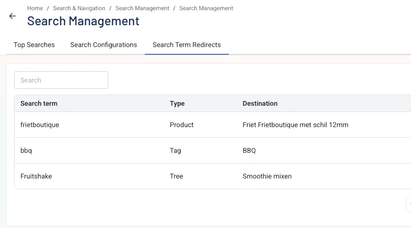Select the bbq search term
Image resolution: width=411 pixels, height=228 pixels.
(x=26, y=150)
